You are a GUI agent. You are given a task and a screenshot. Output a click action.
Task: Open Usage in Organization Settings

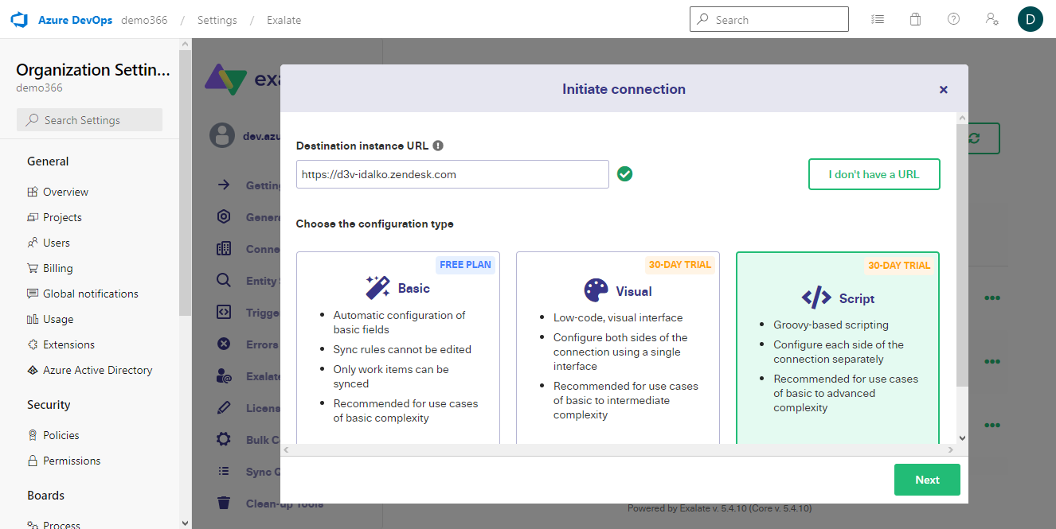(58, 319)
